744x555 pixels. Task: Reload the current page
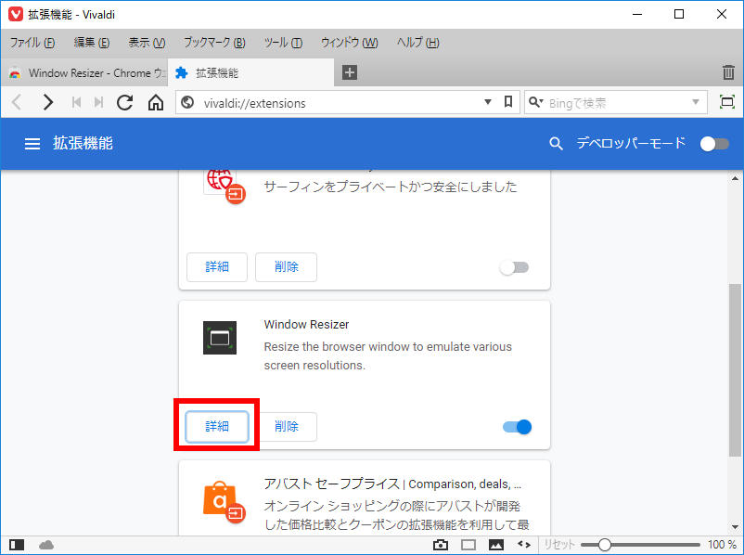click(125, 102)
